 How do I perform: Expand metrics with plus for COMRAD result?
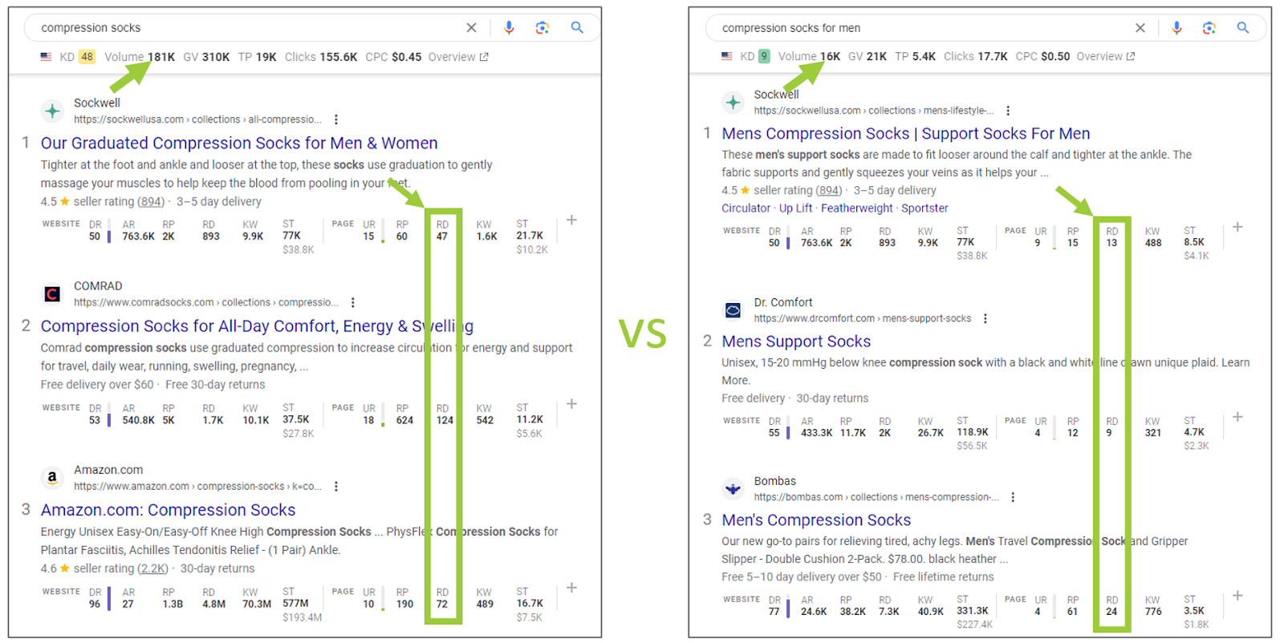point(571,403)
